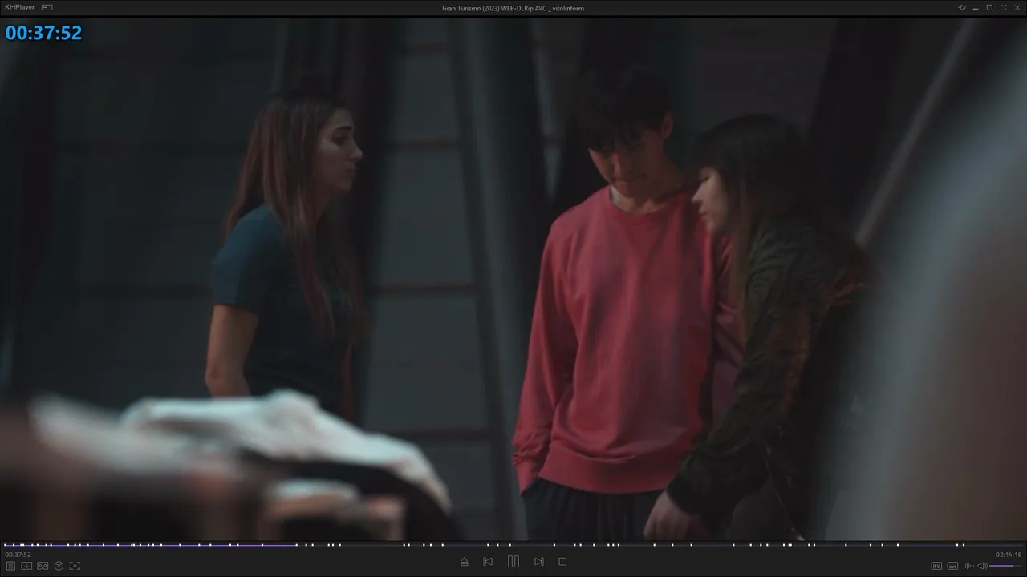Open the playlist panel icon
Viewport: 1027px width, 577px height.
click(x=11, y=566)
